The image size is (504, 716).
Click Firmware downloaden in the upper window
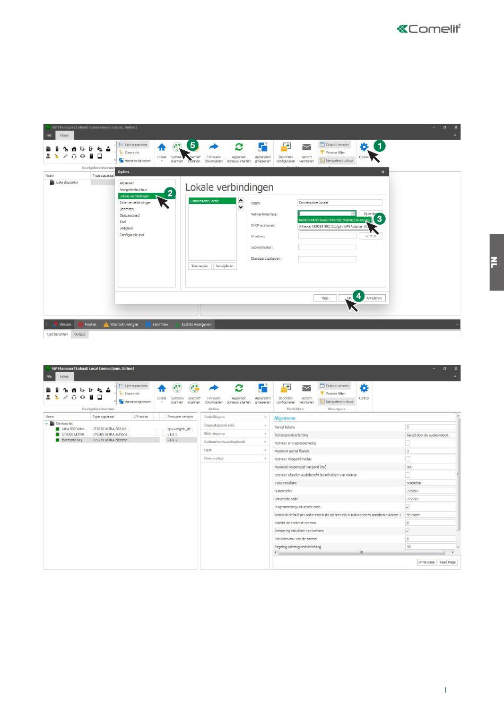[x=214, y=151]
